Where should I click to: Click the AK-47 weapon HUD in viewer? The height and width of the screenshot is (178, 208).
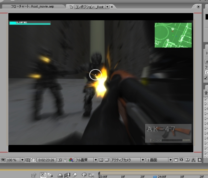[x=168, y=133]
